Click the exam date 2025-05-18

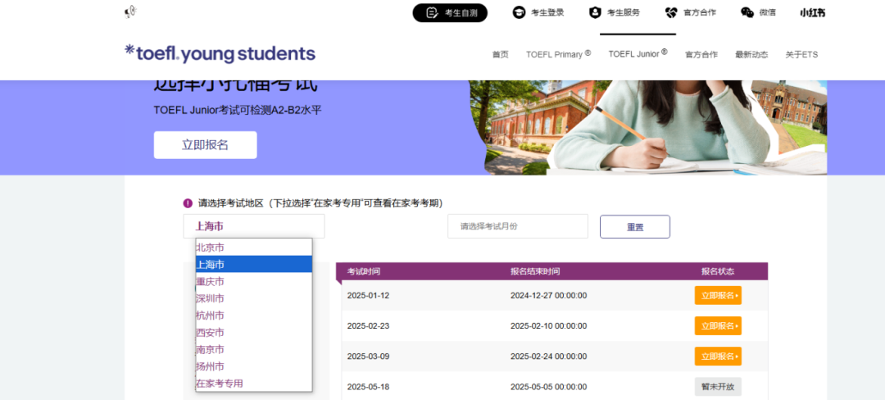pos(368,386)
